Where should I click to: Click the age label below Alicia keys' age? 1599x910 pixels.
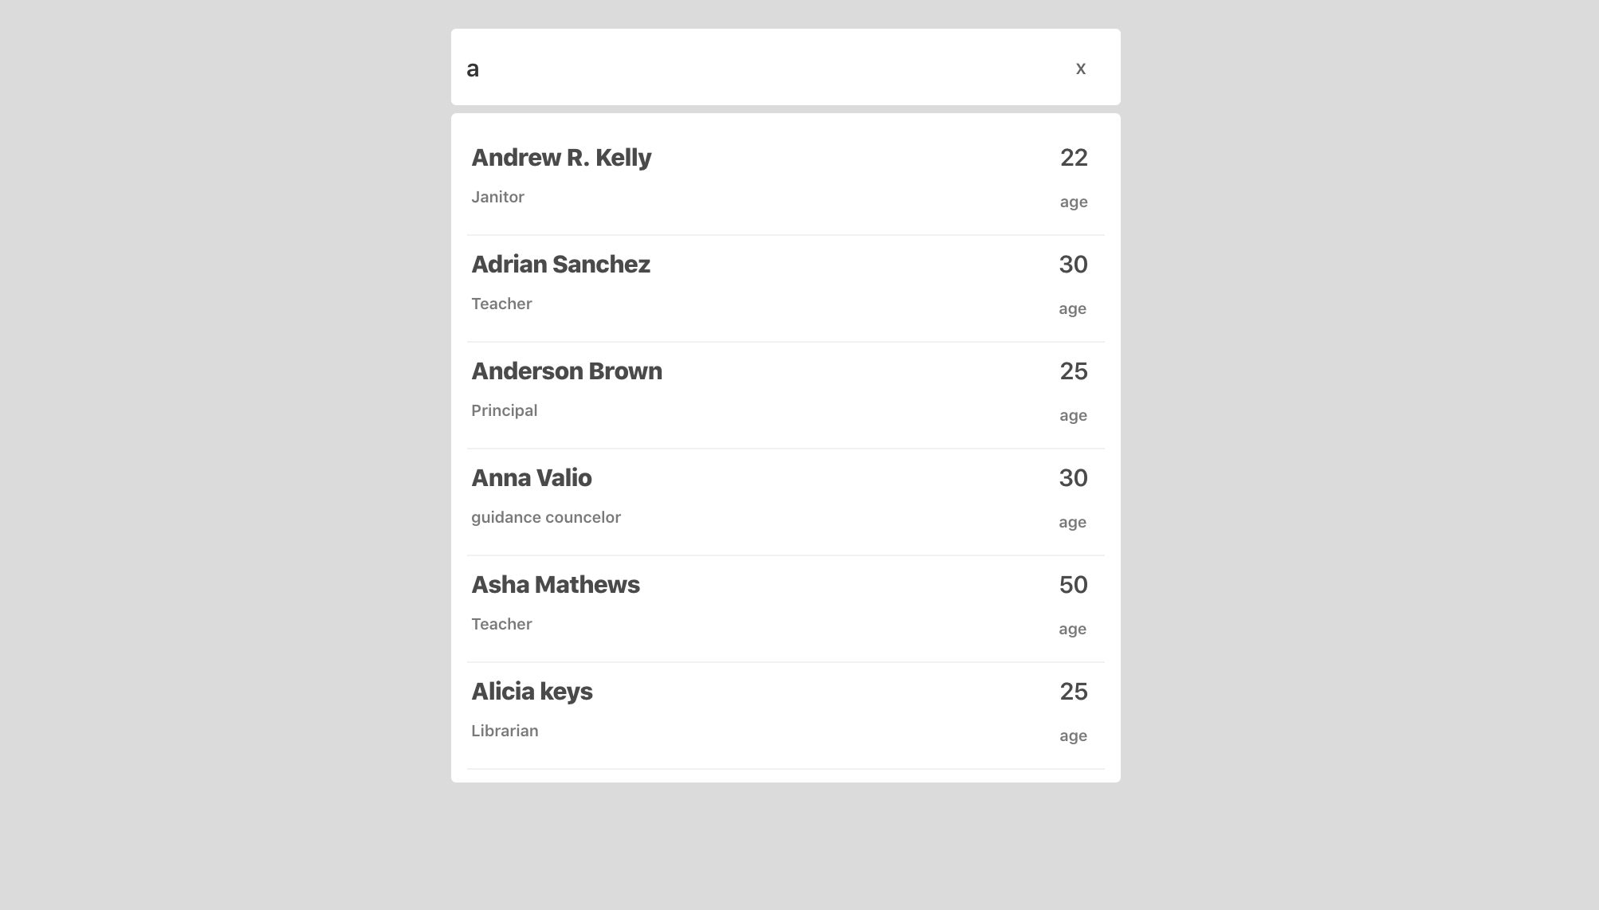tap(1072, 735)
